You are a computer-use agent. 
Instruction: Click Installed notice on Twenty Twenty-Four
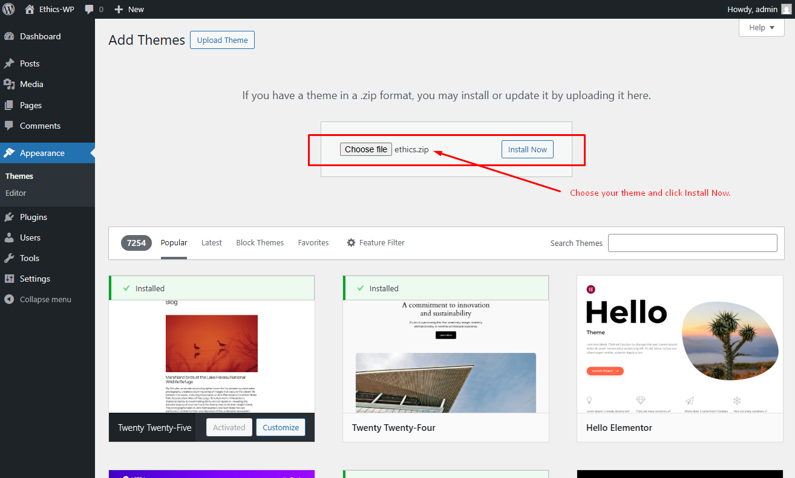coord(446,288)
